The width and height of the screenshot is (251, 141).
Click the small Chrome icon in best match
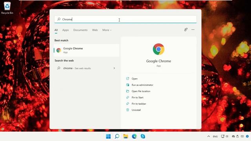[x=58, y=50]
